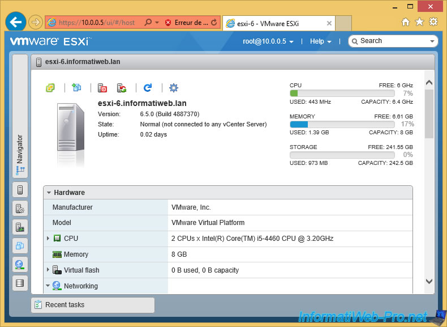Click the scrollbar down arrow

(x=429, y=281)
